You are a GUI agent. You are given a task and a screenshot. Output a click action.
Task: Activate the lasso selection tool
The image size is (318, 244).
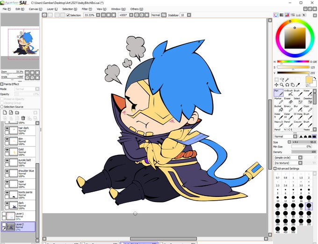282,79
